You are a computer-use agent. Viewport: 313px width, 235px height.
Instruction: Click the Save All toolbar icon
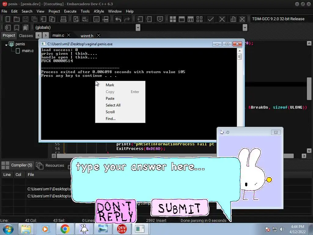[34, 19]
